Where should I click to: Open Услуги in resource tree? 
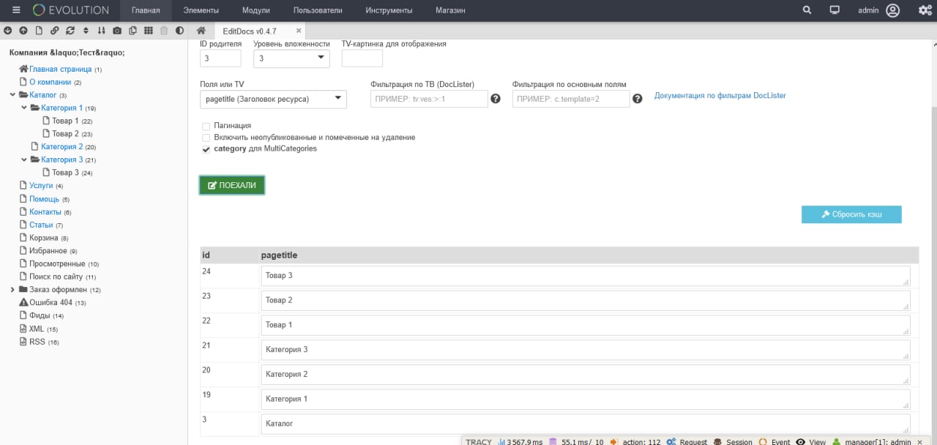point(41,186)
